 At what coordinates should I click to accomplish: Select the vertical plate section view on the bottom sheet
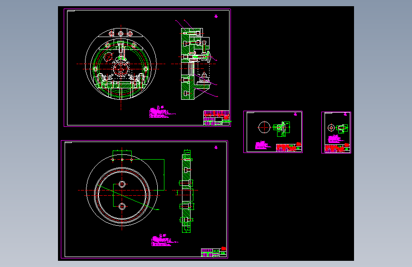point(187,191)
